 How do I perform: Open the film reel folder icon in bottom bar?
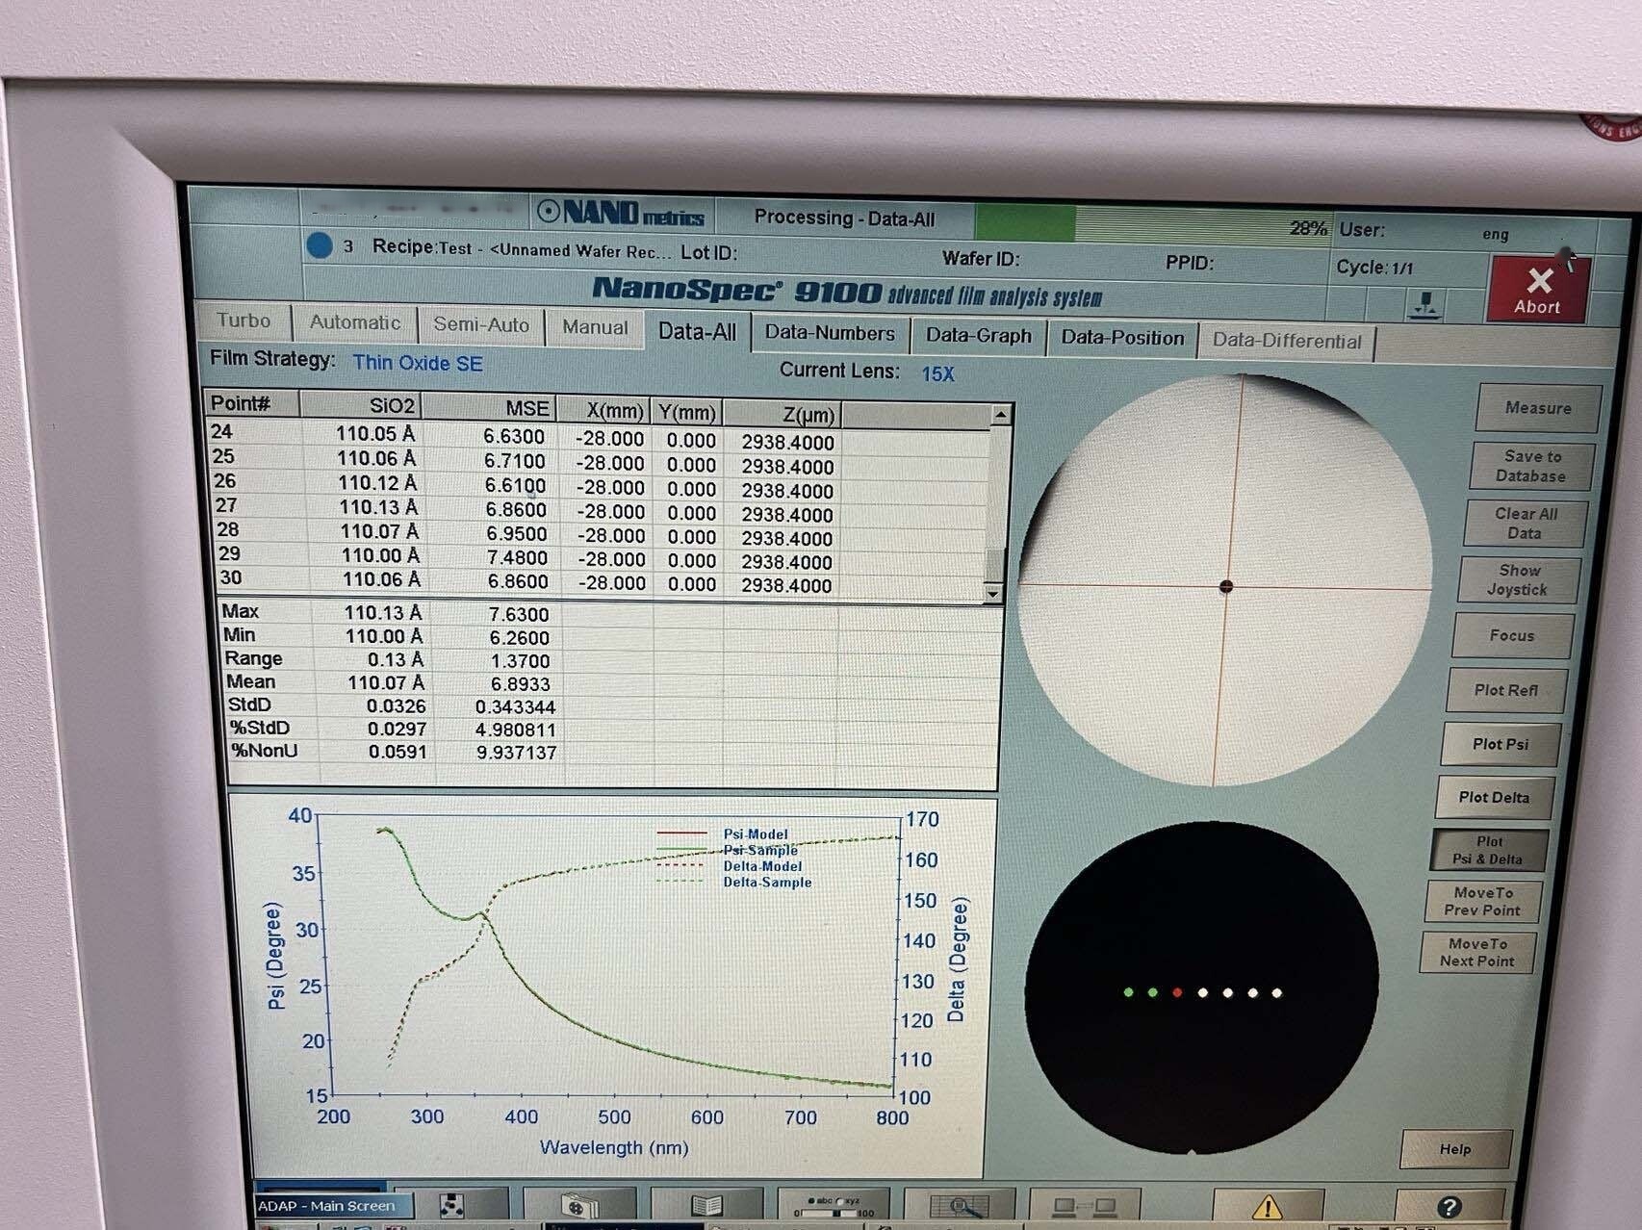coord(579,1206)
